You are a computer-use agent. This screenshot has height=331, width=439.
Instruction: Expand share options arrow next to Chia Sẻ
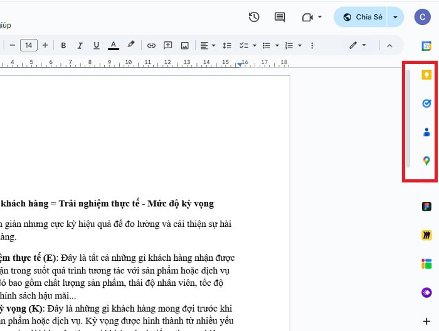(x=396, y=17)
